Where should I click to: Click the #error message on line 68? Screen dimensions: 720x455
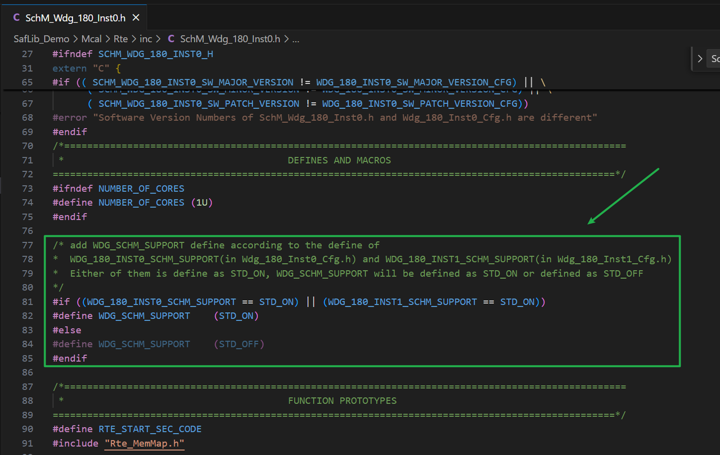(281, 117)
